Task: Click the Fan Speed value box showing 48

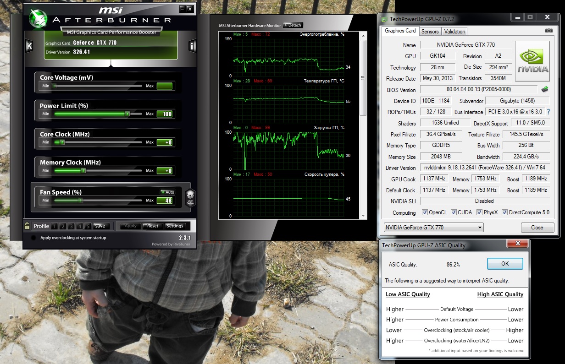Action: coord(165,200)
